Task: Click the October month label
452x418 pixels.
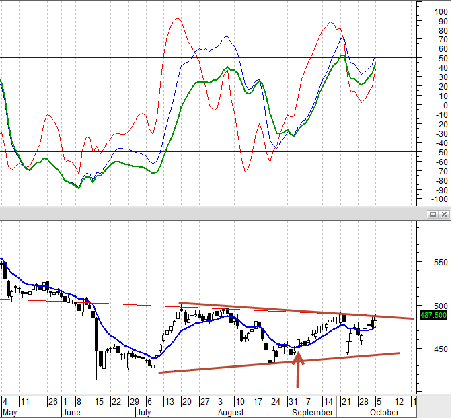Action: 384,413
